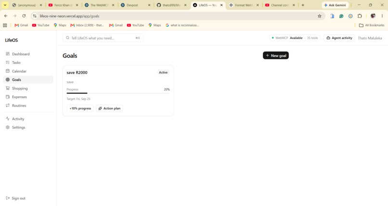Click the LifeOS logo text
This screenshot has width=388, height=206.
pyautogui.click(x=12, y=40)
